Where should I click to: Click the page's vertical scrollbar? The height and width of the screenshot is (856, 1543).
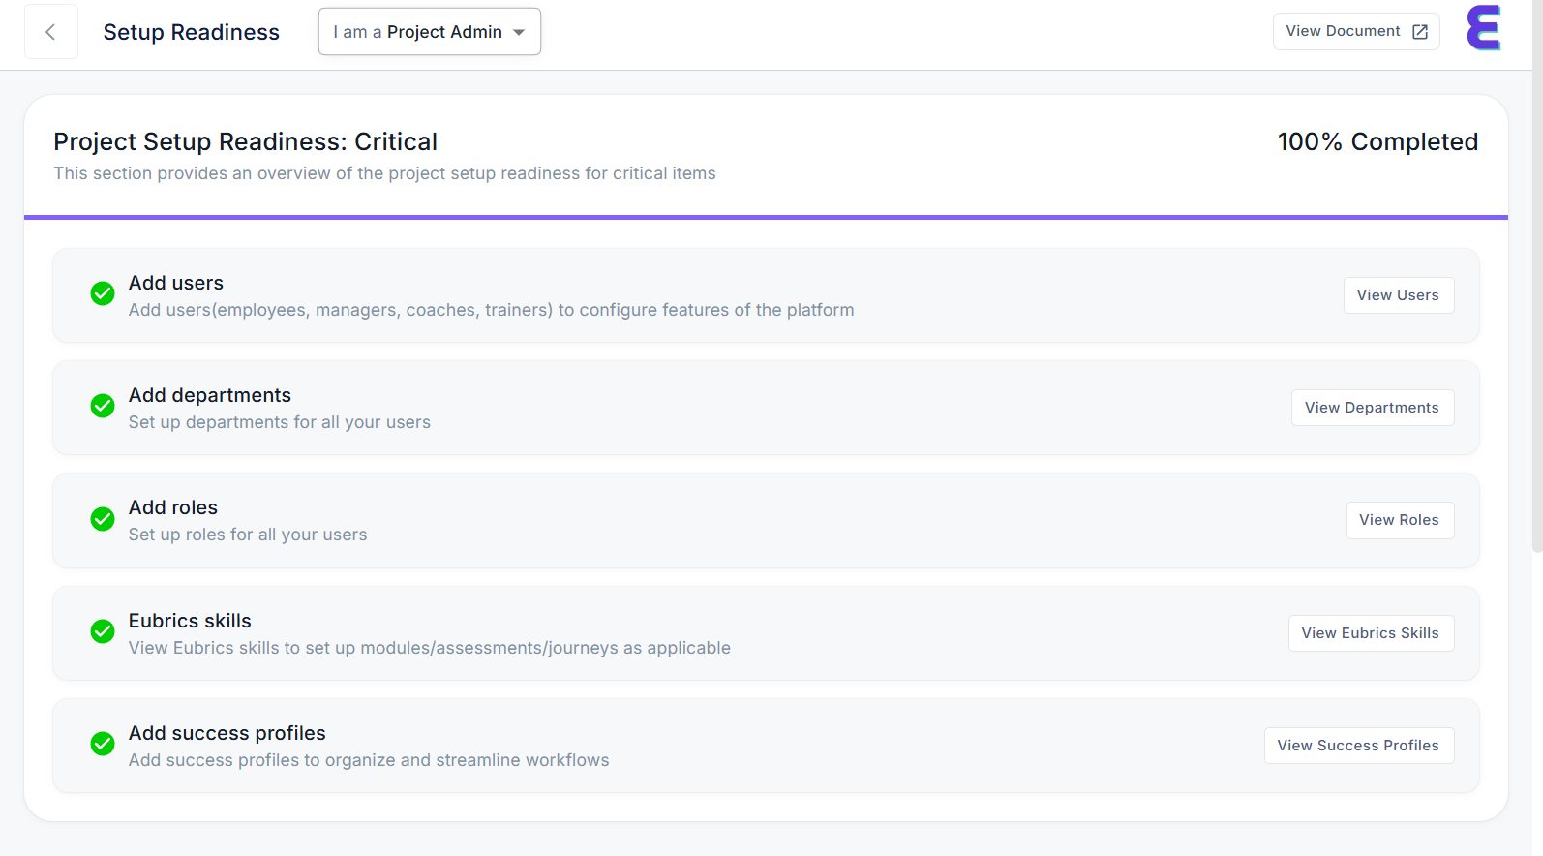pos(1536,290)
